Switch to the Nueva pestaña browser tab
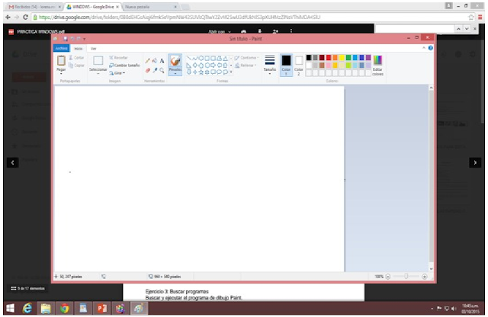 [x=151, y=7]
